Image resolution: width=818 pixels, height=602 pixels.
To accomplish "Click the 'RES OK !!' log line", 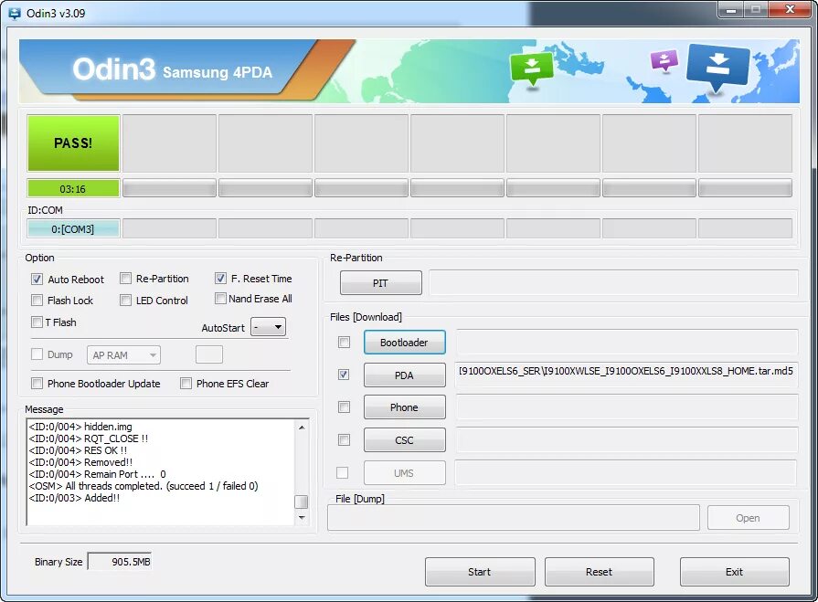I will click(x=78, y=450).
